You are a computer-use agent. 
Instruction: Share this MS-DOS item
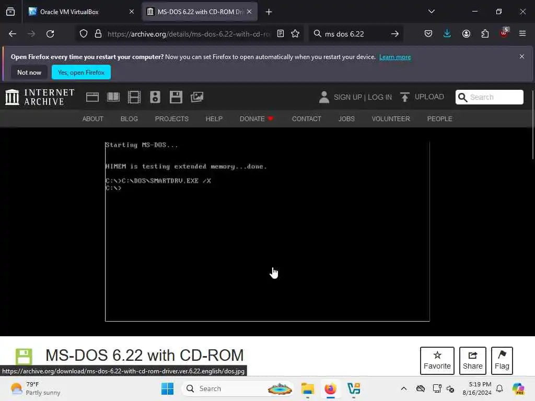click(x=472, y=361)
